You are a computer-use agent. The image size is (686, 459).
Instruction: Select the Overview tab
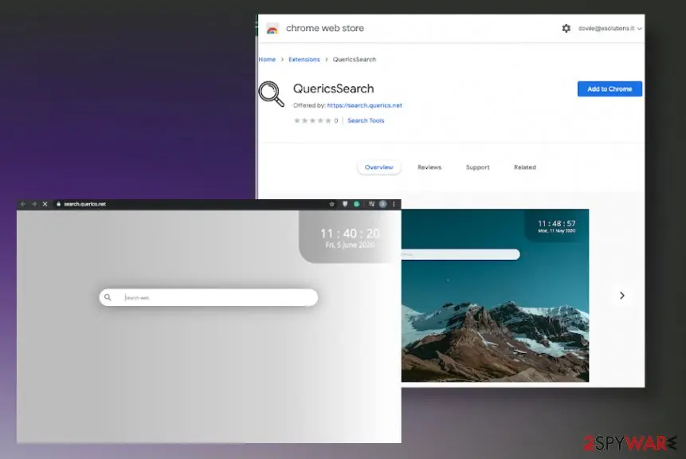379,167
